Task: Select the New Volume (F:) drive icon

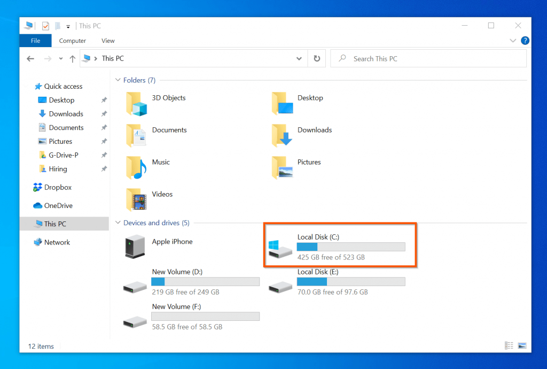Action: click(135, 322)
